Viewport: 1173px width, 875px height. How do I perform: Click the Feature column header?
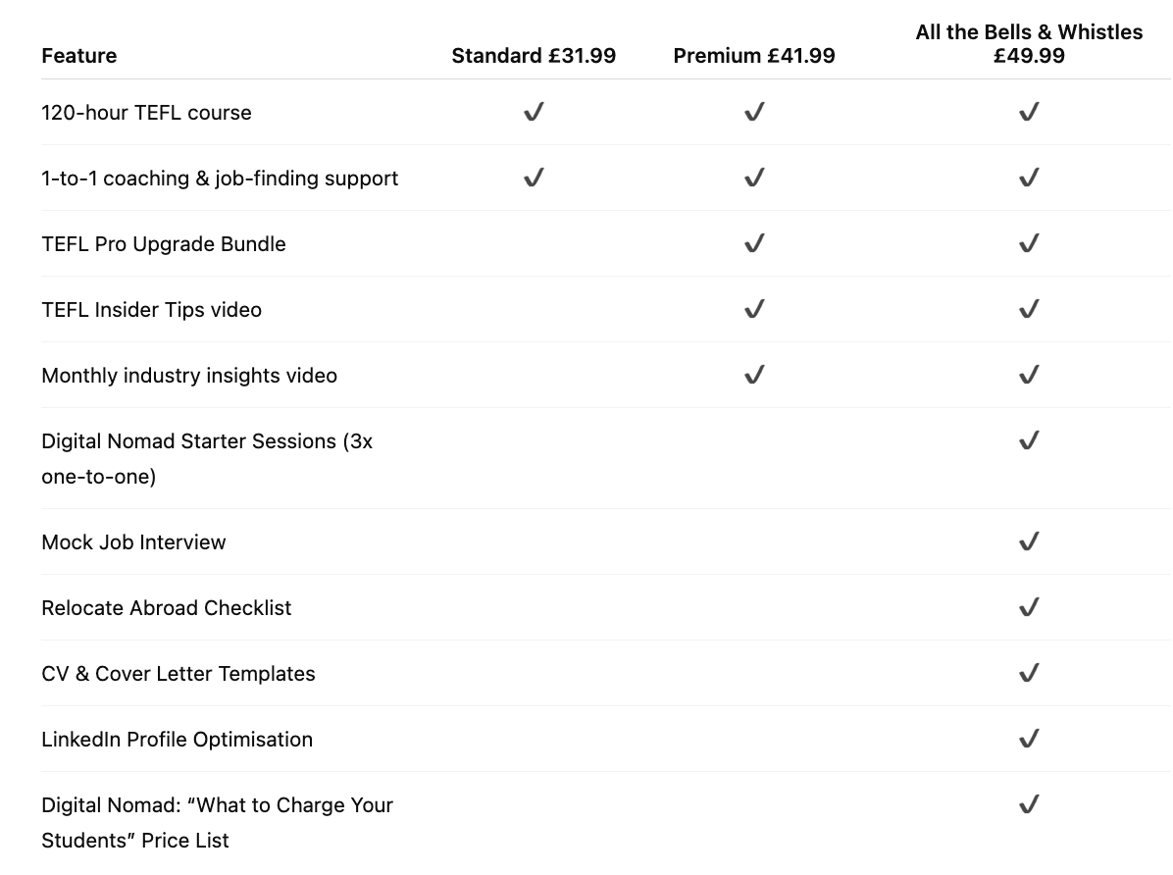click(79, 56)
